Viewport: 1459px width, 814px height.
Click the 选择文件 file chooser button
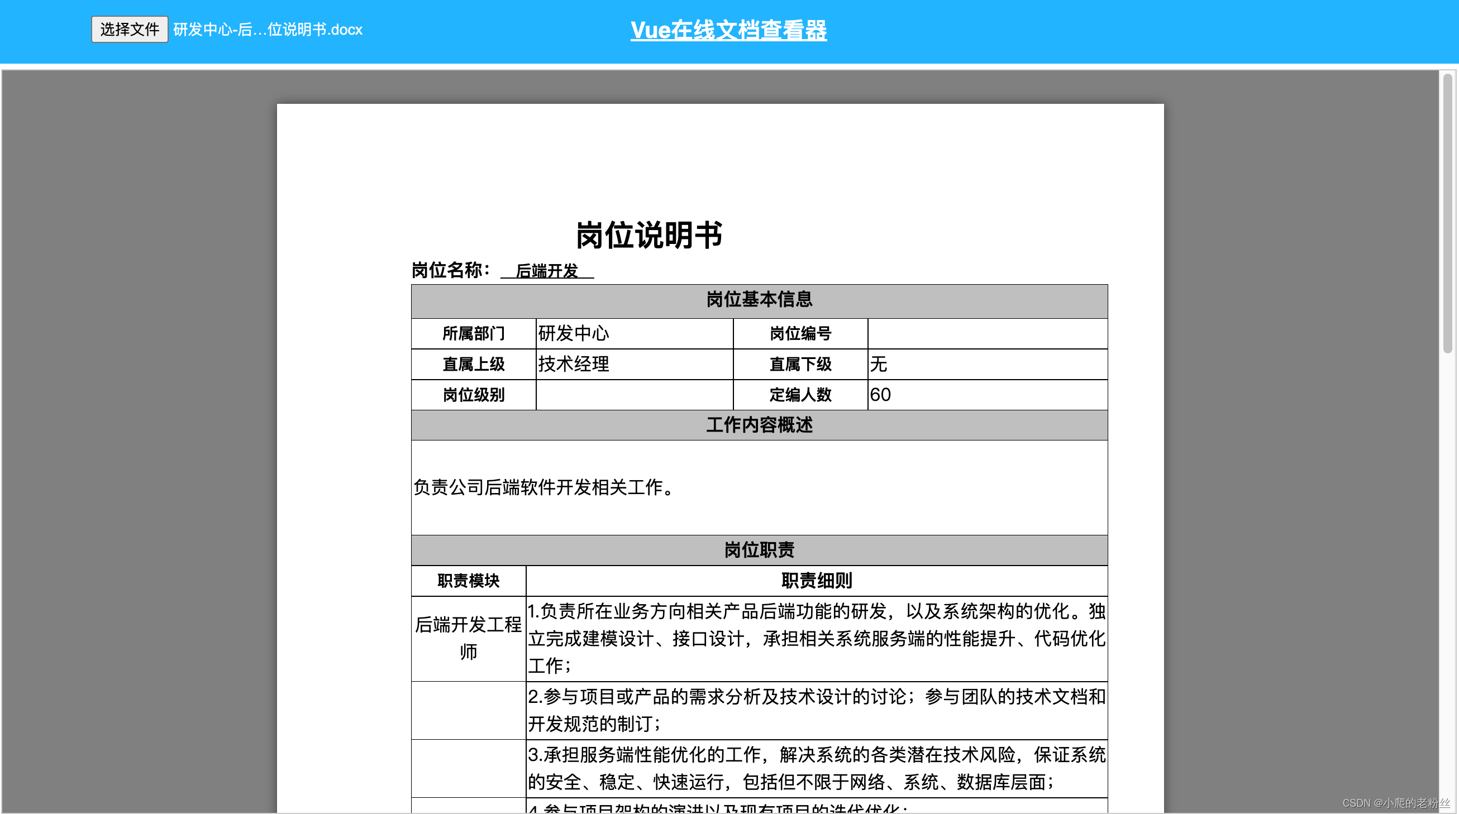[129, 29]
